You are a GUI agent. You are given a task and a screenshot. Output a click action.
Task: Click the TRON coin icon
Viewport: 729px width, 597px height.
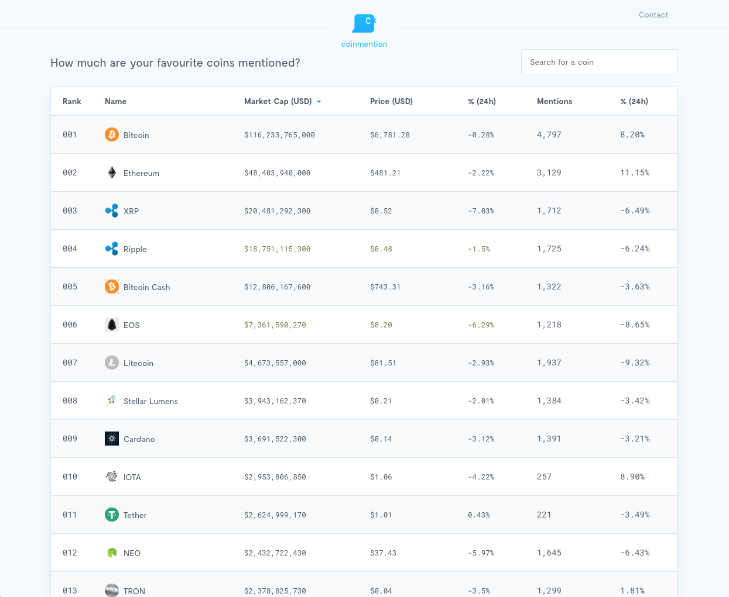click(x=112, y=590)
